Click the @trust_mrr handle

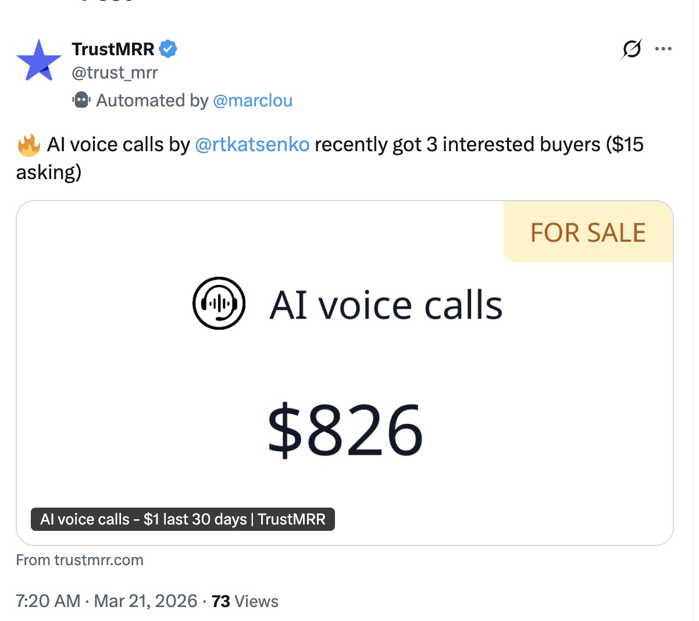point(115,73)
